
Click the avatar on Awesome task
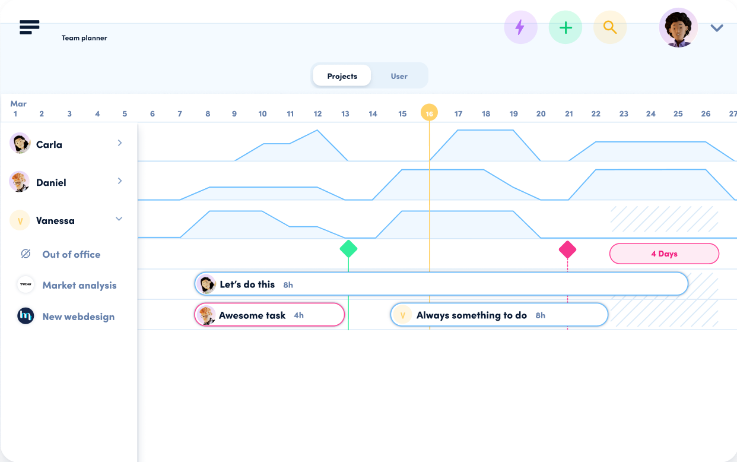[207, 315]
